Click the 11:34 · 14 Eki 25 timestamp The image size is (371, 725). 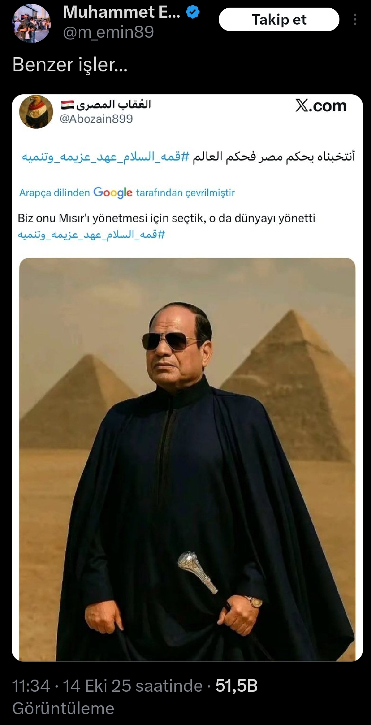click(107, 686)
